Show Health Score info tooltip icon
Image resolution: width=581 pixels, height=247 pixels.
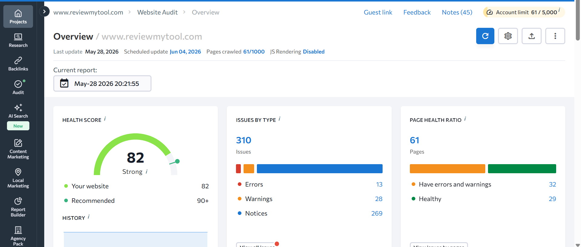(105, 119)
